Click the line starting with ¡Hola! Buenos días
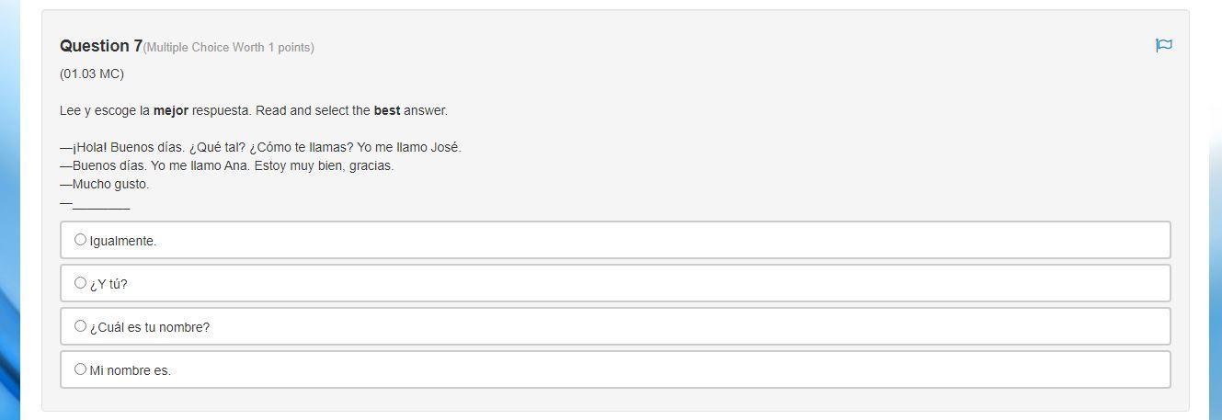The width and height of the screenshot is (1222, 420). point(260,147)
